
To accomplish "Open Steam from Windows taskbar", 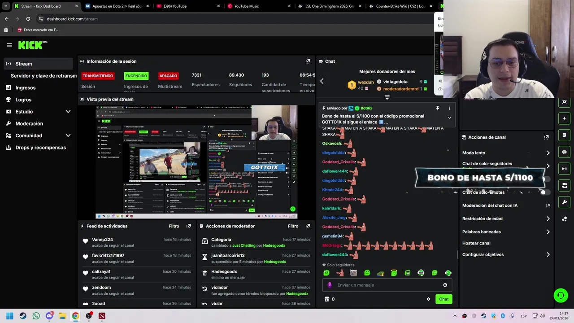I will tap(23, 316).
